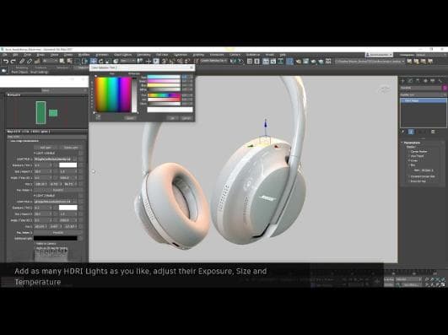Switch to Utilities command panel tab
This screenshot has height=335, width=448.
[440, 81]
